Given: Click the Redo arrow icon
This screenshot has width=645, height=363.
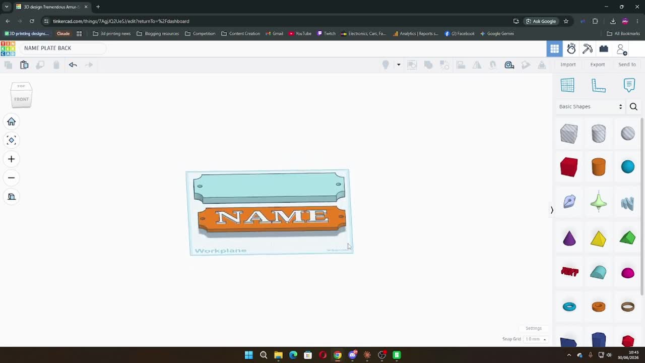Looking at the screenshot, I should [x=89, y=65].
